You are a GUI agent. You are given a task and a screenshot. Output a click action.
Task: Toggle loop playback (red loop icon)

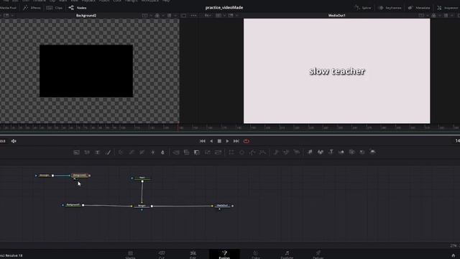(247, 141)
